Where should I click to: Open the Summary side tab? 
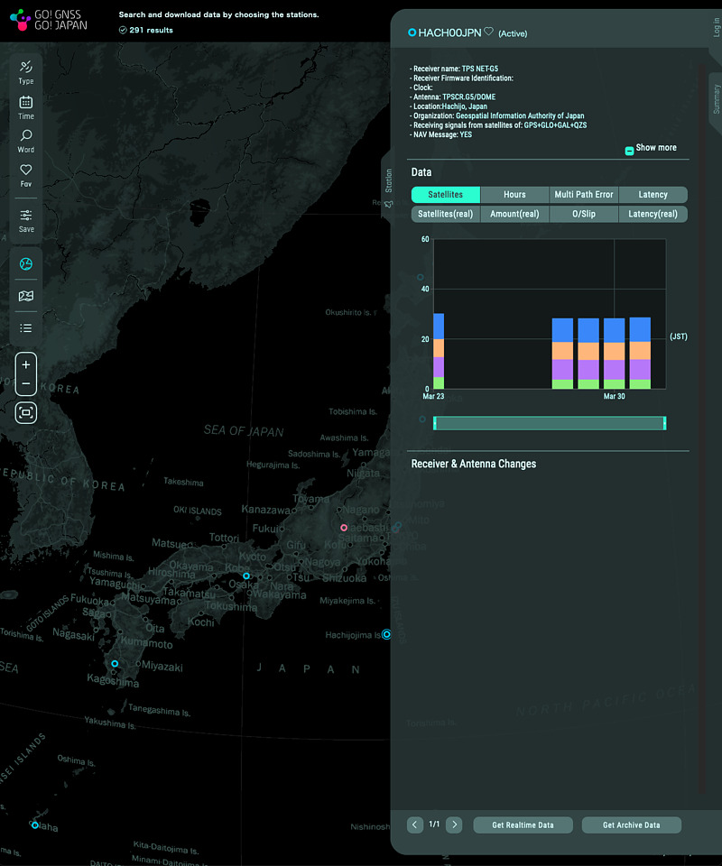(716, 100)
